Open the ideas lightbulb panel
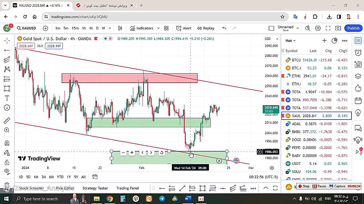Viewport: 364px width, 204px height. pos(358,112)
